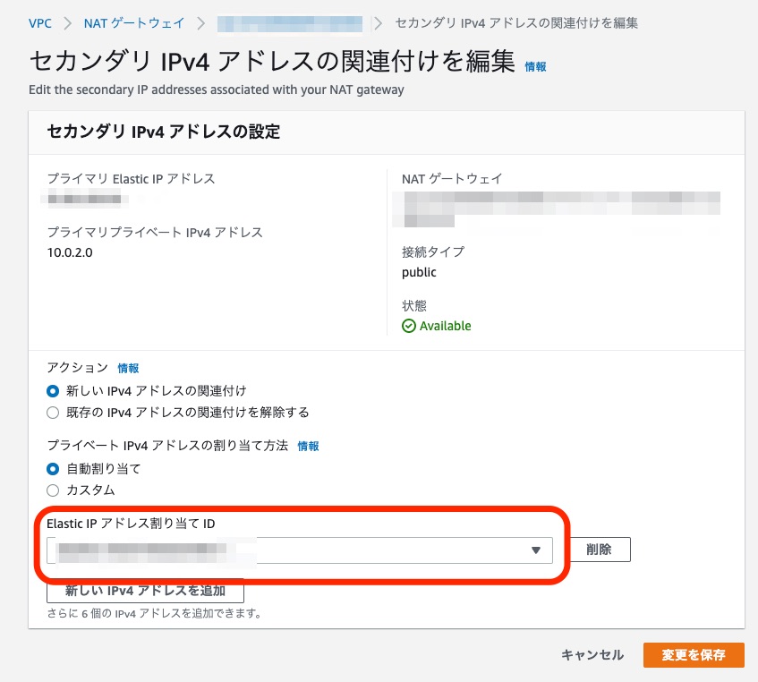Open the 情報 link next to the page title
This screenshot has width=758, height=682.
(x=534, y=65)
